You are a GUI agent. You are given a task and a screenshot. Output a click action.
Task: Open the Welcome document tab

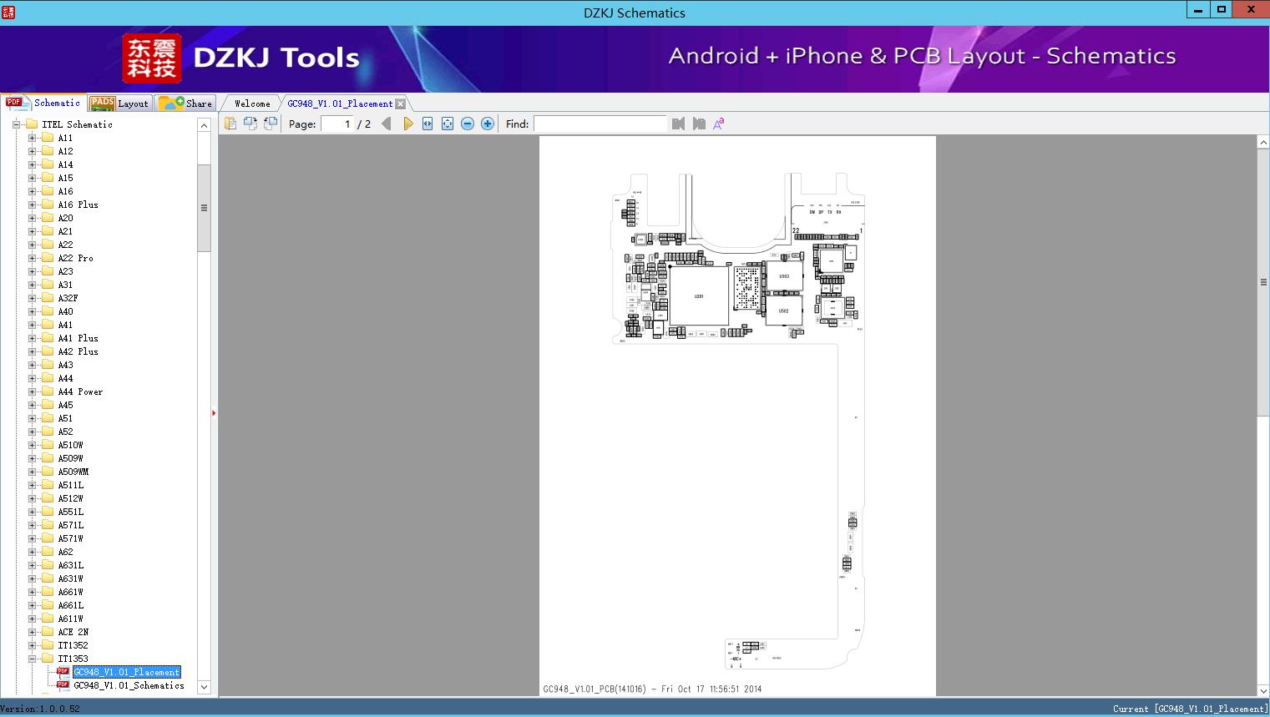[x=251, y=104]
